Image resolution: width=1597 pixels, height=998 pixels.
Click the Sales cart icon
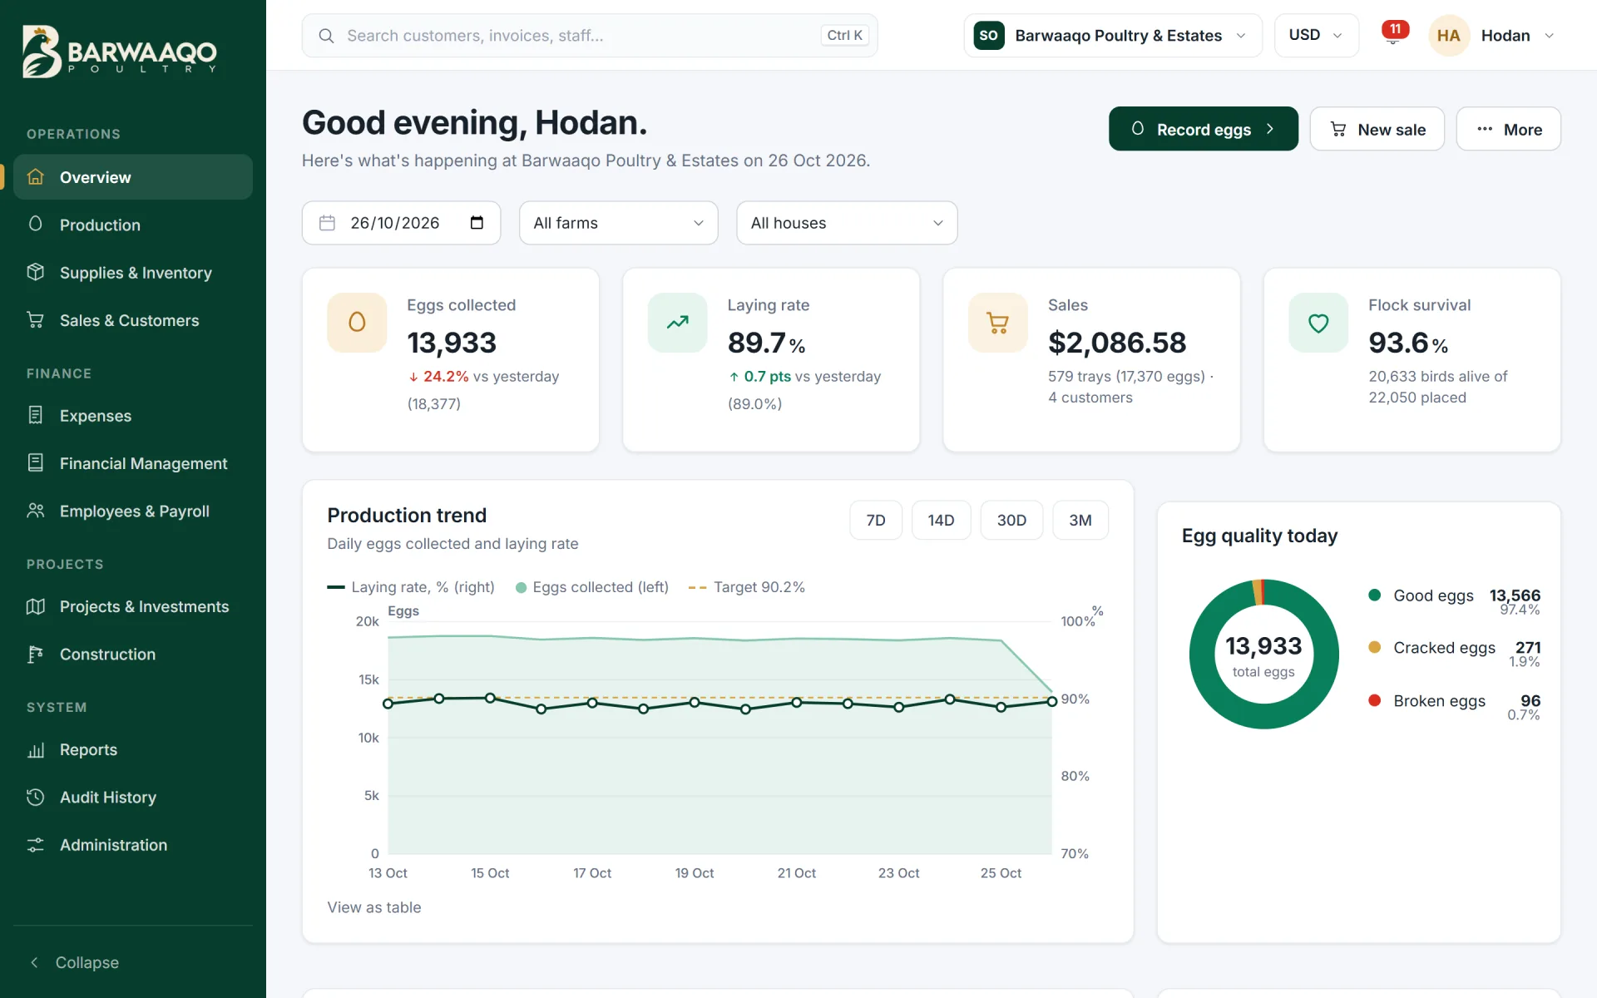(x=998, y=323)
